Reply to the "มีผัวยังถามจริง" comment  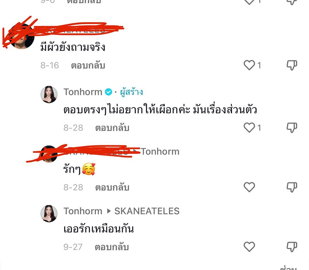[88, 65]
